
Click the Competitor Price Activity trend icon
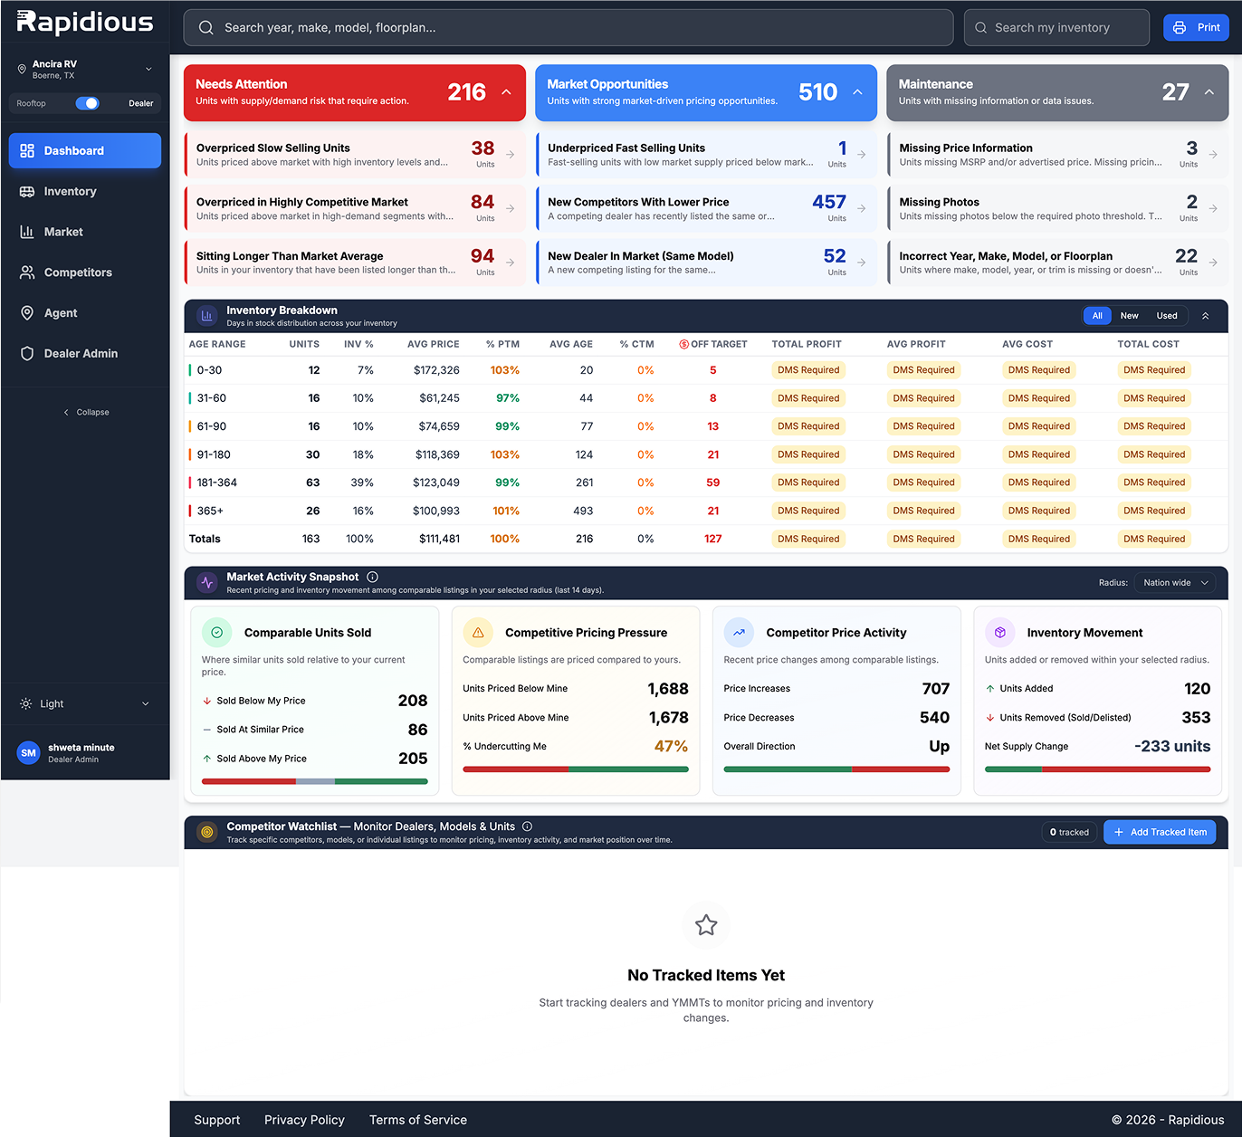pyautogui.click(x=739, y=633)
